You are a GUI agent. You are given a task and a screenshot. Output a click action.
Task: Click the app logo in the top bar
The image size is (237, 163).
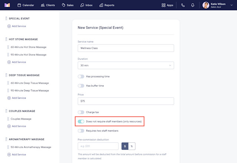coord(7,5)
